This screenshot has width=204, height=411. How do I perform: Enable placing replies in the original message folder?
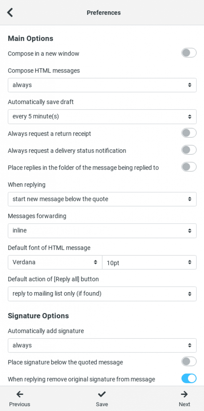pos(189,167)
